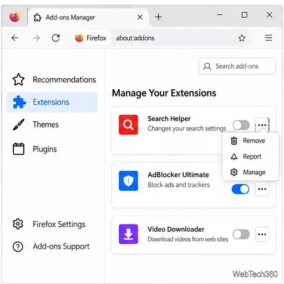Reload the about:addons page
The image size is (284, 284).
[x=55, y=38]
